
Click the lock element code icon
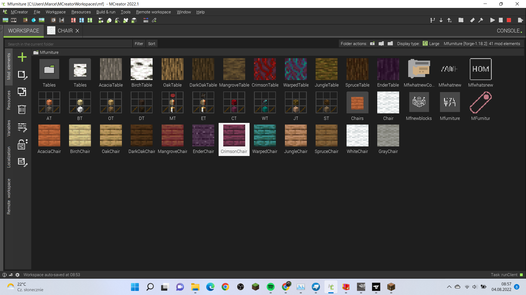(x=22, y=144)
